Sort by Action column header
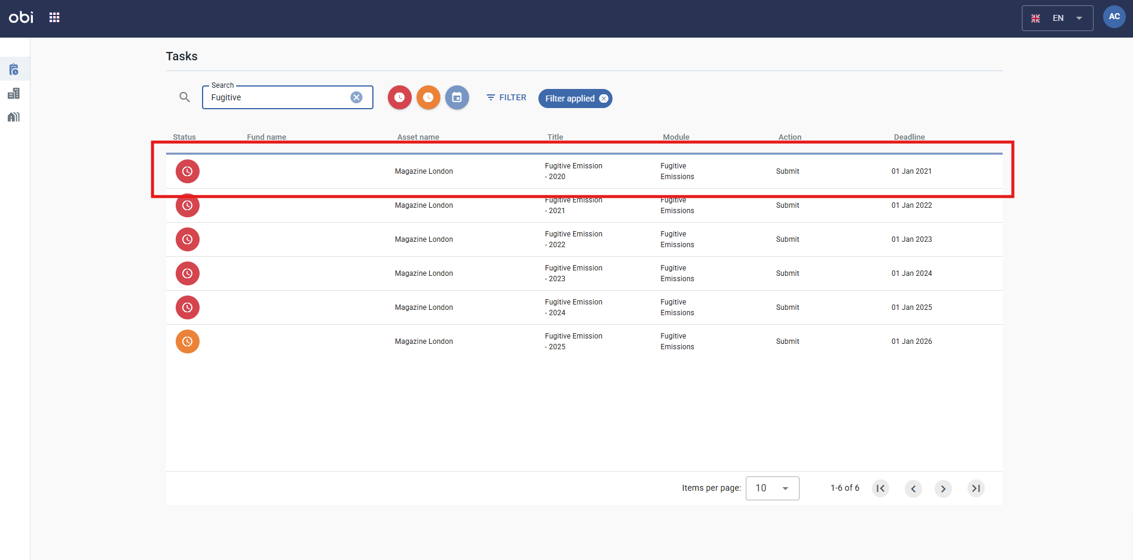This screenshot has width=1133, height=560. click(790, 137)
